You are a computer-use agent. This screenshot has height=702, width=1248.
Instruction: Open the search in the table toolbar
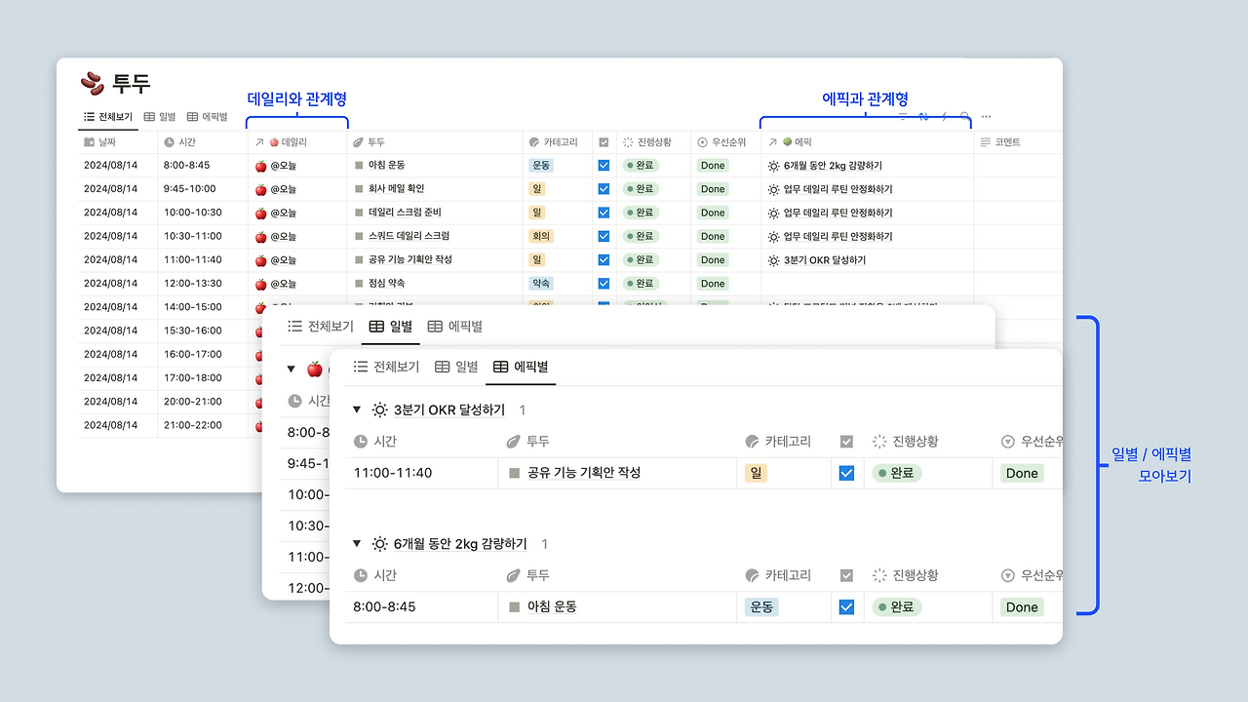click(x=964, y=117)
